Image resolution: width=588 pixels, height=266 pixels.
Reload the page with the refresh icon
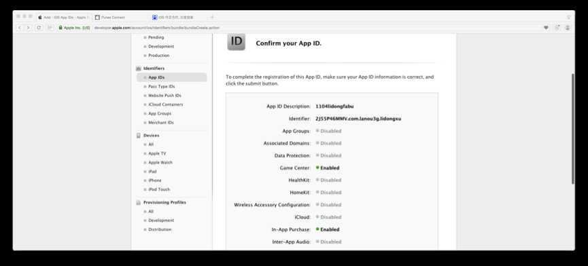pos(39,28)
